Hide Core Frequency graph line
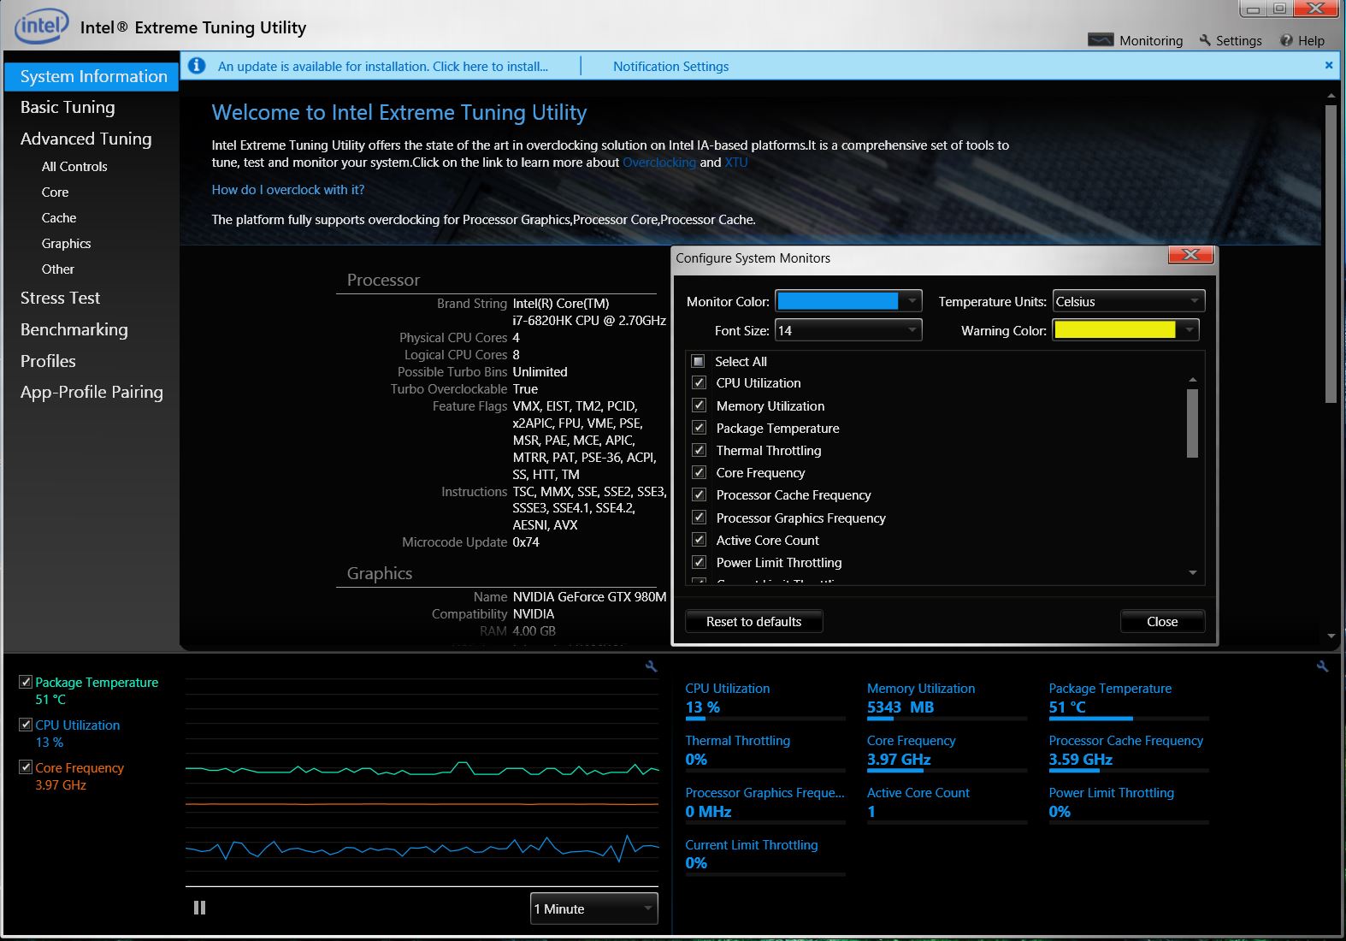Image resolution: width=1346 pixels, height=941 pixels. tap(26, 767)
